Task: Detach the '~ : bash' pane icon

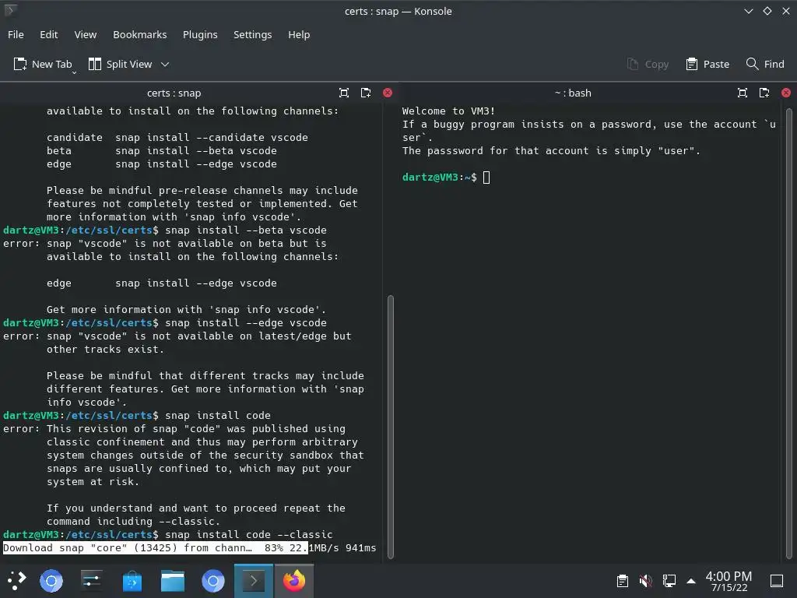Action: [x=764, y=93]
